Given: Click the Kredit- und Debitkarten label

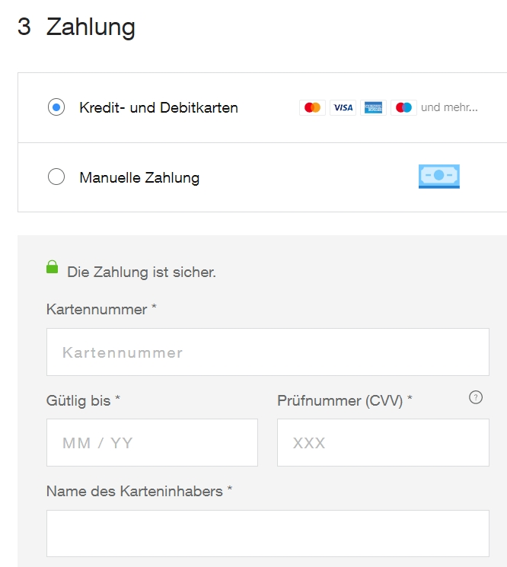Looking at the screenshot, I should 158,108.
